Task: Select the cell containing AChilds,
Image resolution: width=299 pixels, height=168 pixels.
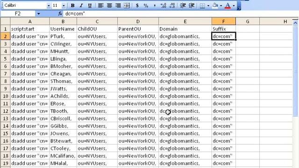Action: tap(63, 96)
